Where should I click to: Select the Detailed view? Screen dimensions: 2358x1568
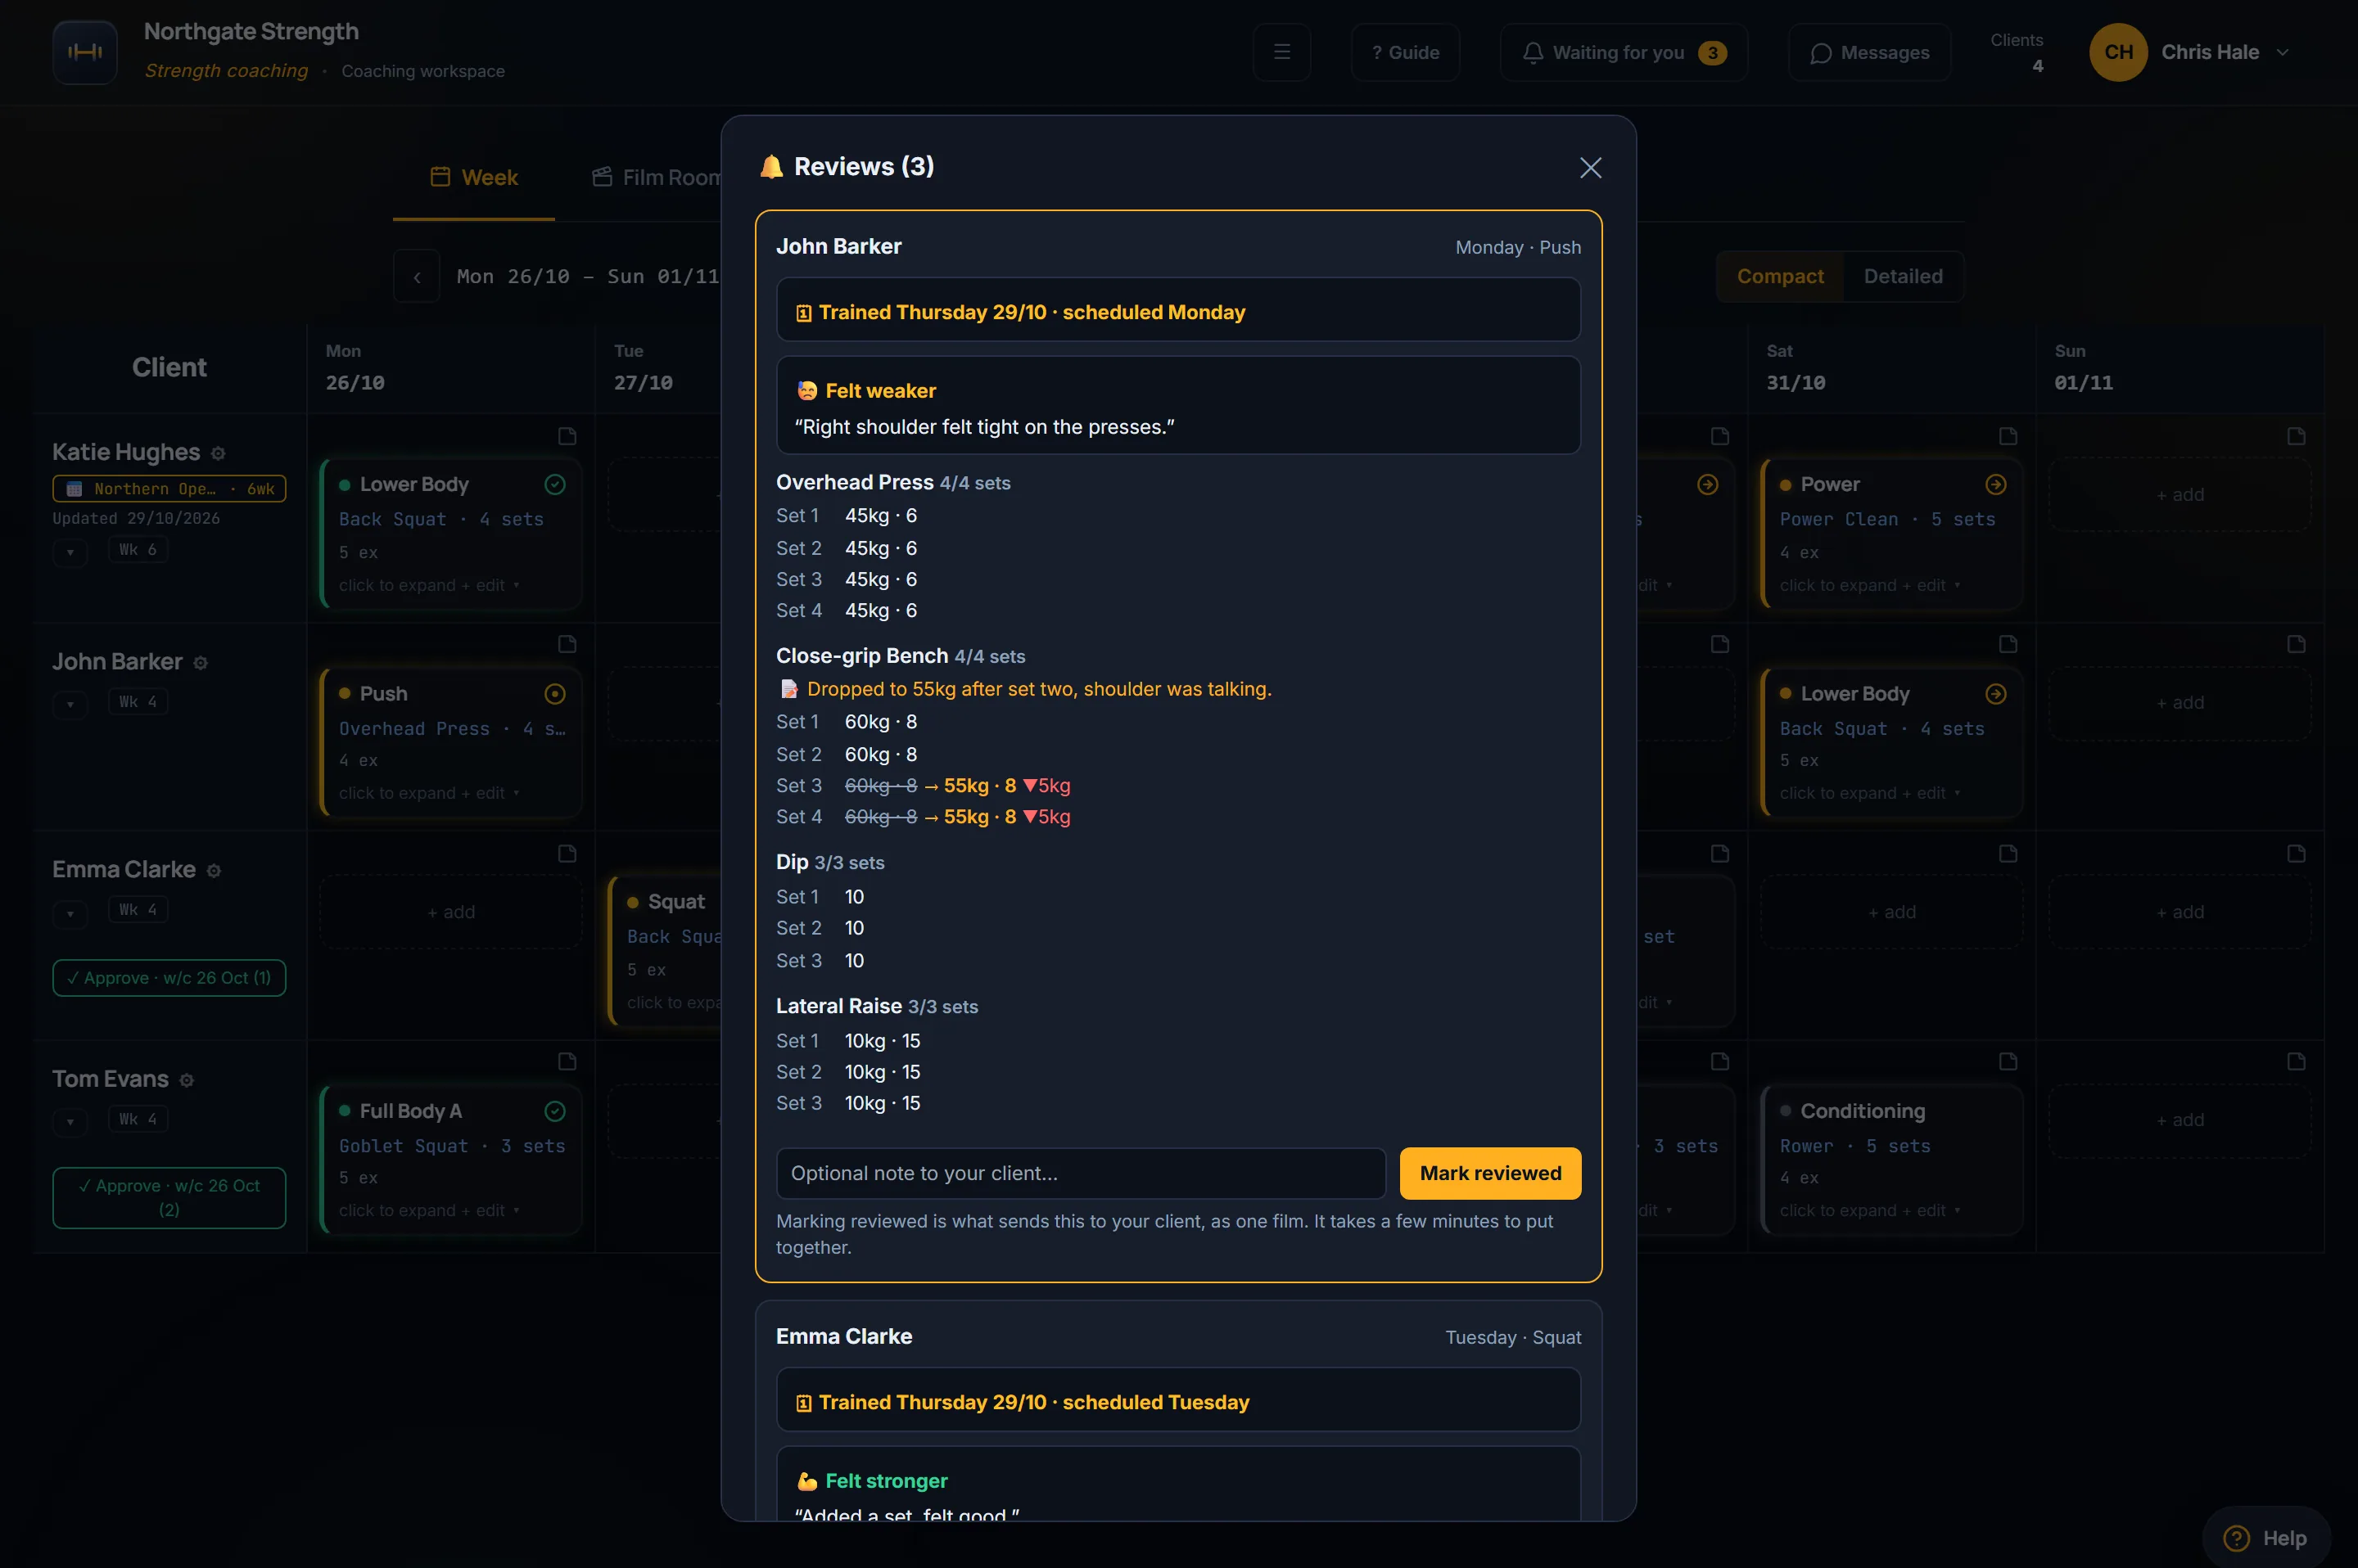tap(1902, 276)
